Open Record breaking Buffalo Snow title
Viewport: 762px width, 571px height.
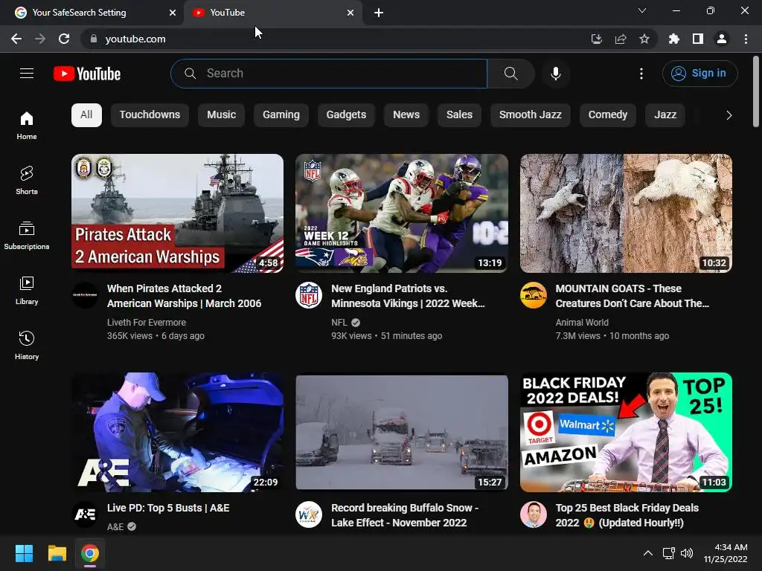click(405, 515)
